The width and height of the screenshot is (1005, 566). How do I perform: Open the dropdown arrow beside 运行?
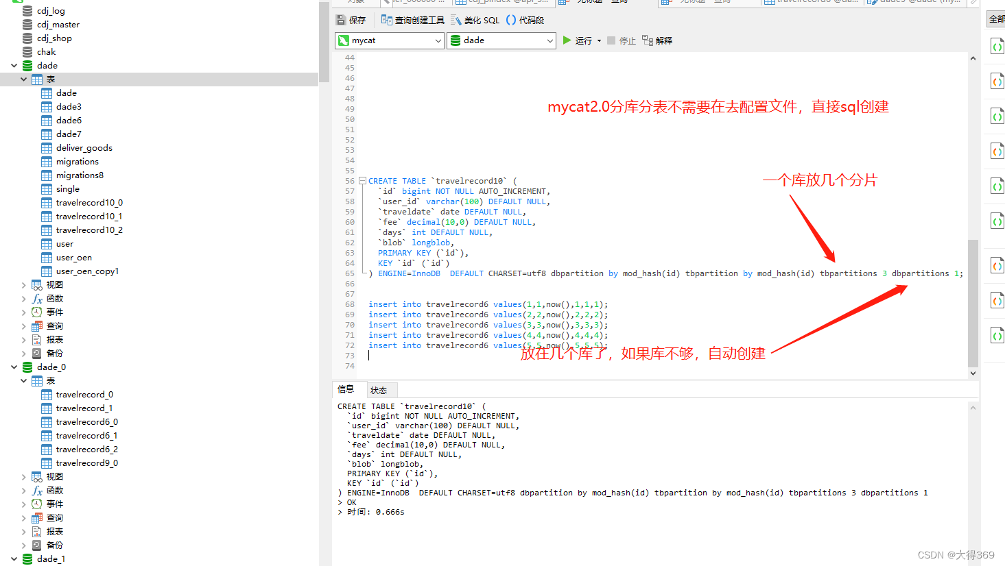[x=599, y=40]
